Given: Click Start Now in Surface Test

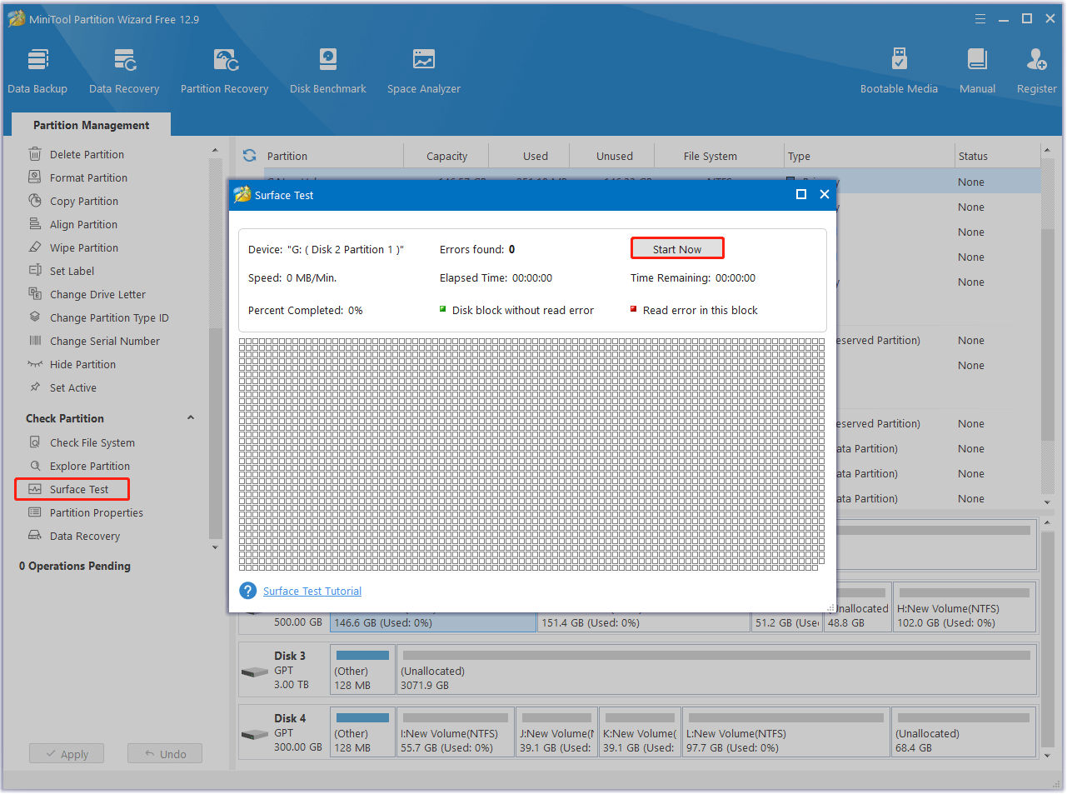Looking at the screenshot, I should pyautogui.click(x=677, y=248).
